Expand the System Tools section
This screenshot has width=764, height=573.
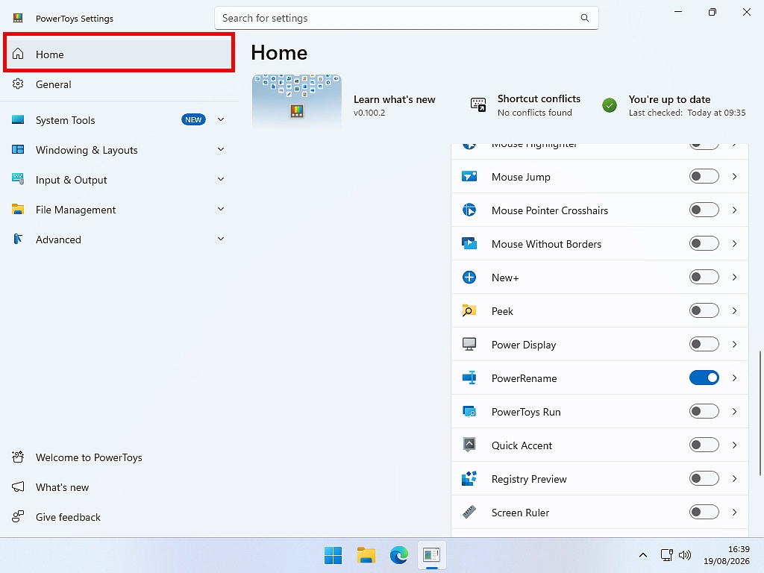(221, 120)
